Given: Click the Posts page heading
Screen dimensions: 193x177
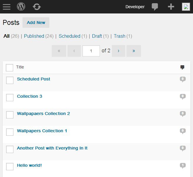Looking at the screenshot, I should tap(11, 23).
